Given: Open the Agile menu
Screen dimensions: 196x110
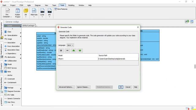Looking at the screenshot, I should click(x=29, y=5).
